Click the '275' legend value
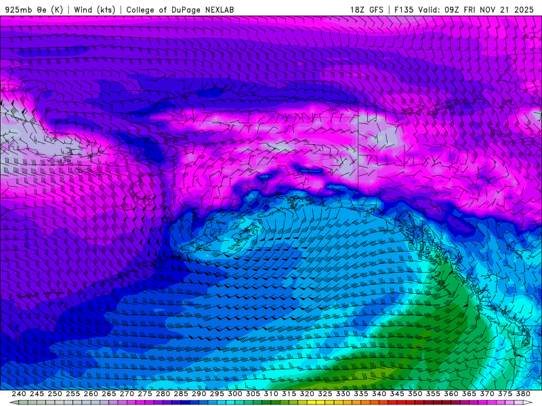Viewport: 542px width, 406px height. point(145,394)
